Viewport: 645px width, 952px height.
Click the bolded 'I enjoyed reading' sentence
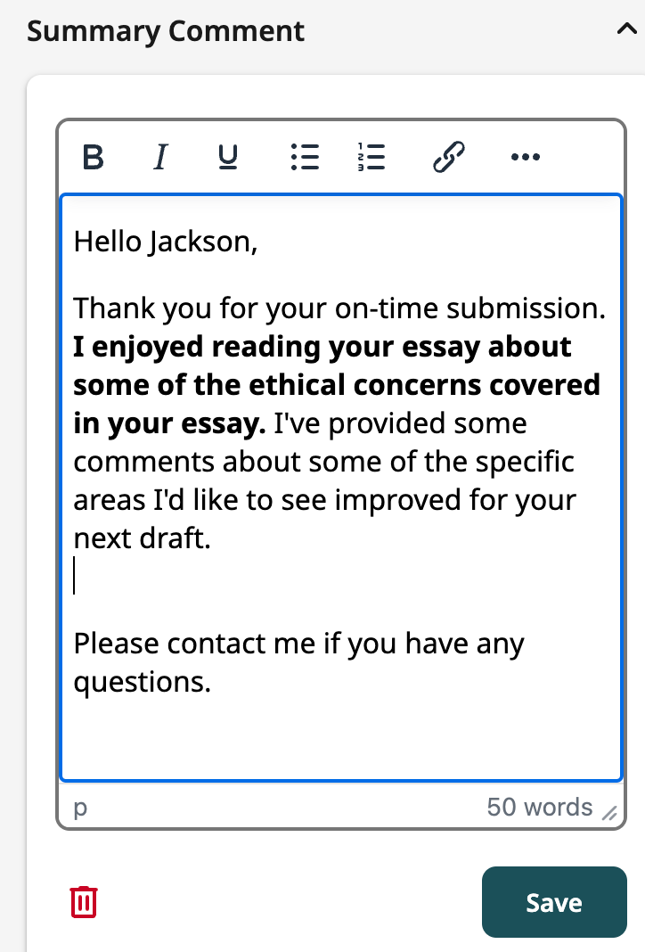337,385
